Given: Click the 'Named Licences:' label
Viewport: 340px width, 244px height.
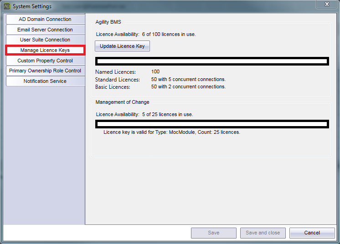Looking at the screenshot, I should point(115,72).
